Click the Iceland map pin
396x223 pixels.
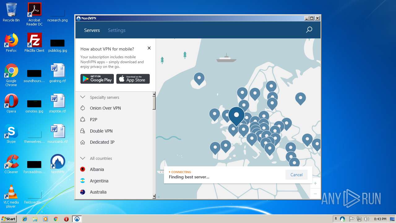(199, 79)
